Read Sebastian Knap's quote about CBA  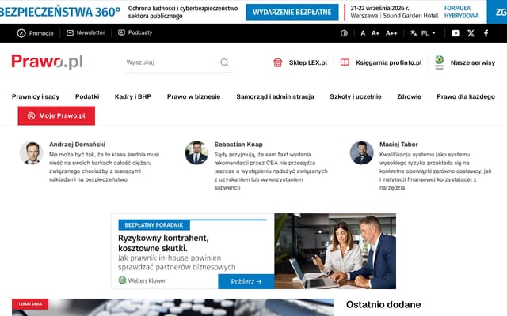tap(271, 171)
